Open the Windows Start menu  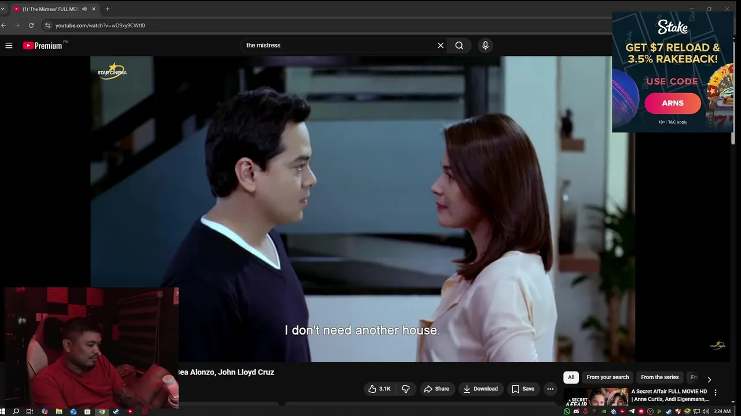[2, 411]
